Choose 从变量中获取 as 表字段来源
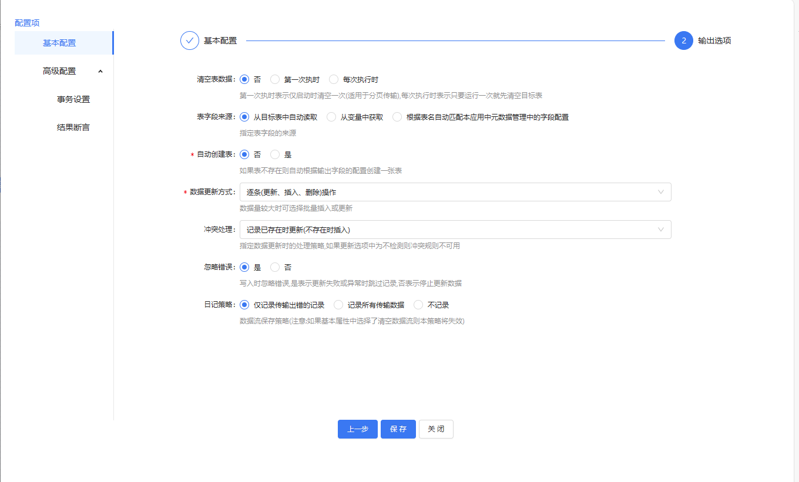Image resolution: width=799 pixels, height=482 pixels. 331,117
